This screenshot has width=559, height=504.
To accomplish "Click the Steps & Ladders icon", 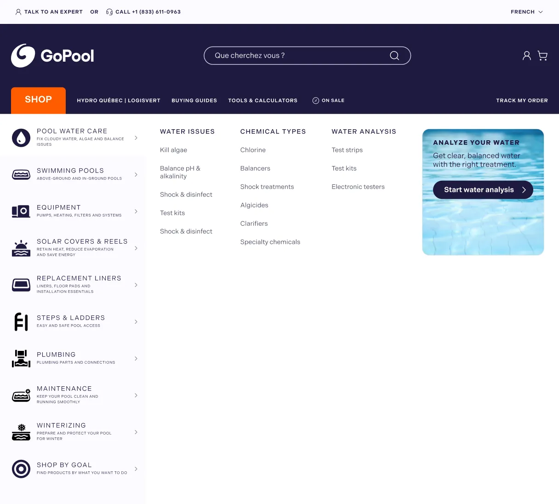I will [x=21, y=322].
